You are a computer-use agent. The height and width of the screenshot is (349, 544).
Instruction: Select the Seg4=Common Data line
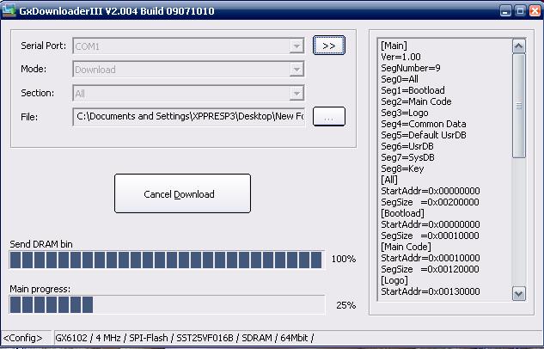[424, 124]
